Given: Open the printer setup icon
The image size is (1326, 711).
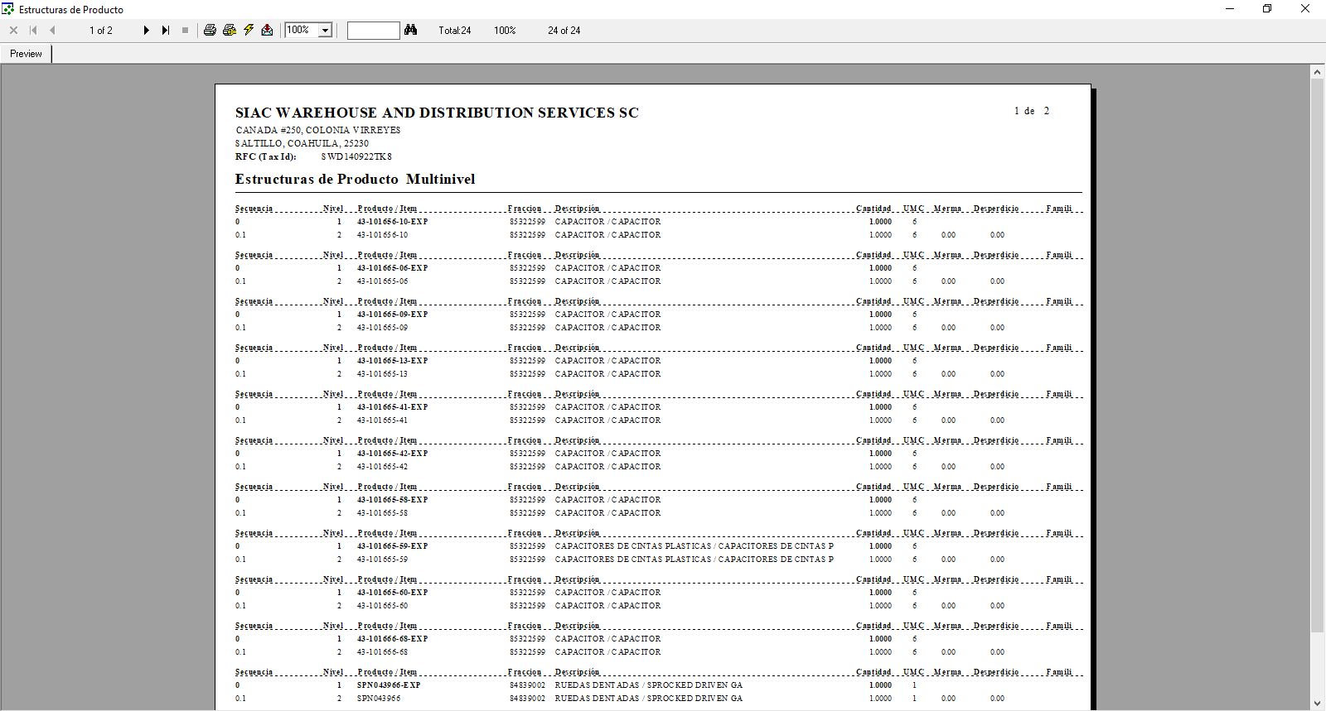Looking at the screenshot, I should coord(230,31).
